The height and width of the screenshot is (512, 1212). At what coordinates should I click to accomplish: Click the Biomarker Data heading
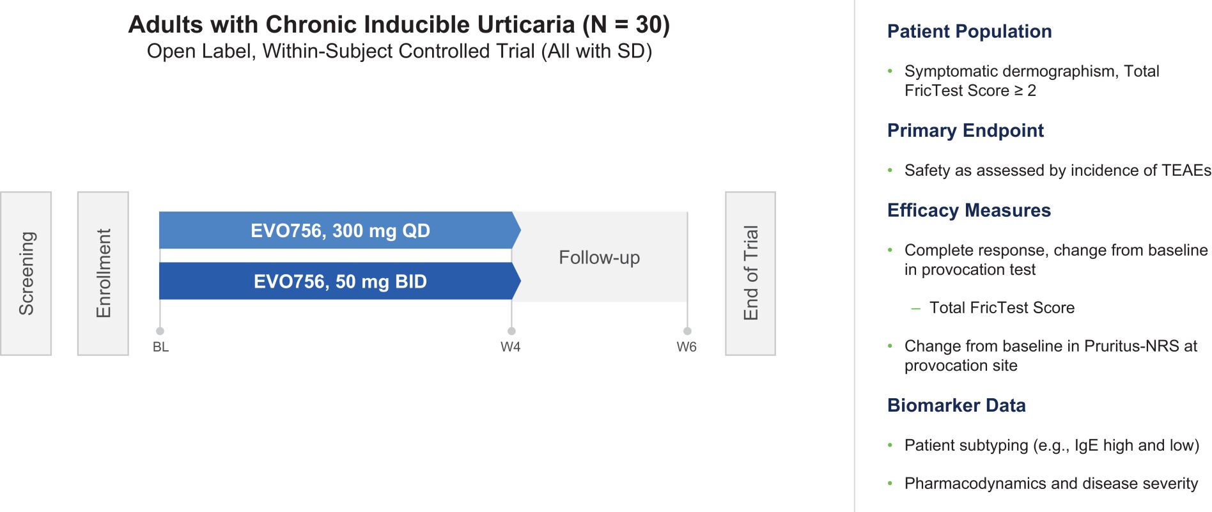956,405
